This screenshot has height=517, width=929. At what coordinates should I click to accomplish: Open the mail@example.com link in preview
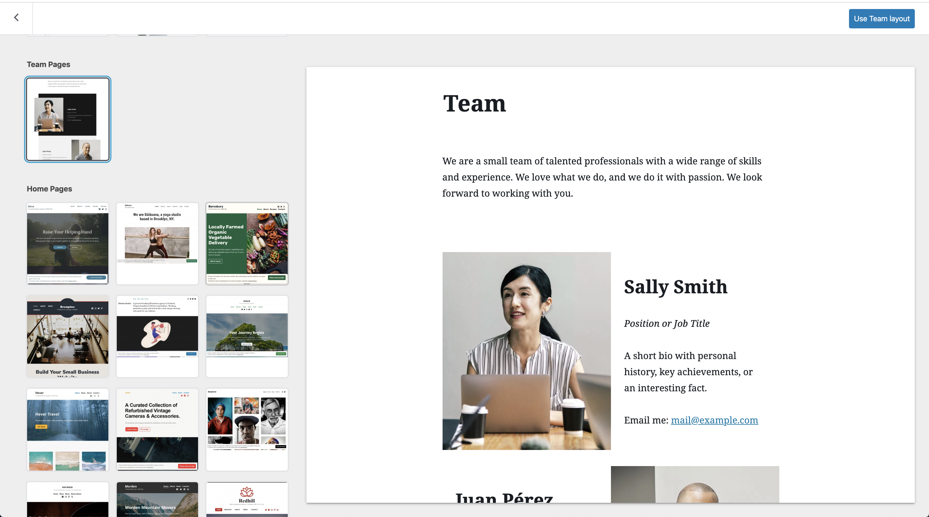714,420
